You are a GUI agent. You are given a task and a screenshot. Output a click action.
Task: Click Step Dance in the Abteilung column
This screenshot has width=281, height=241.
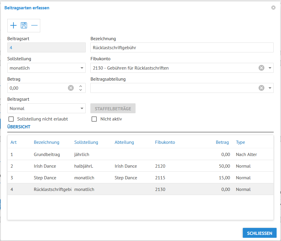pyautogui.click(x=126, y=178)
